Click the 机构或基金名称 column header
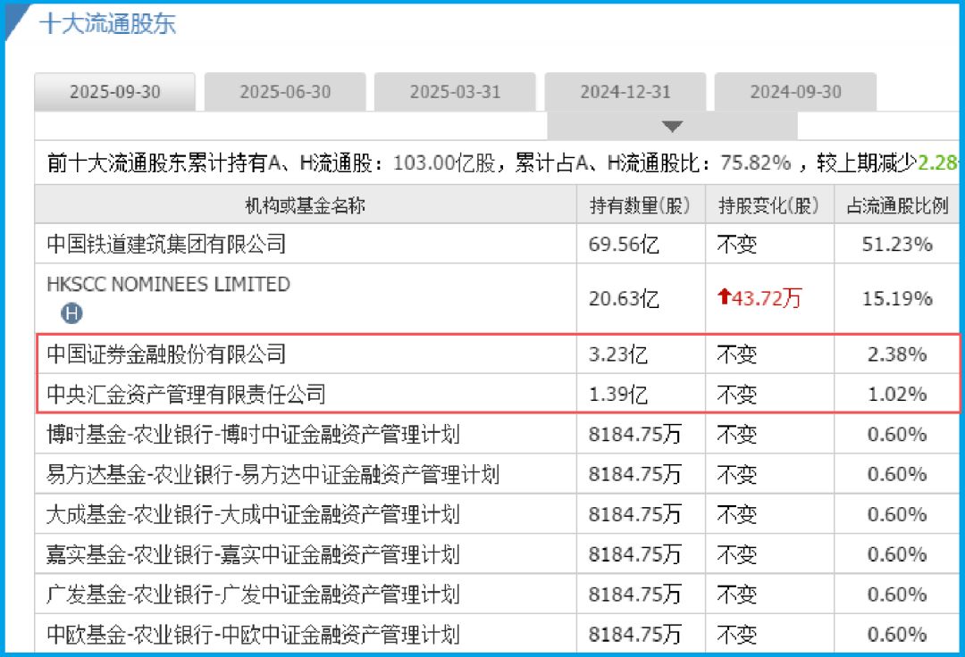 306,205
